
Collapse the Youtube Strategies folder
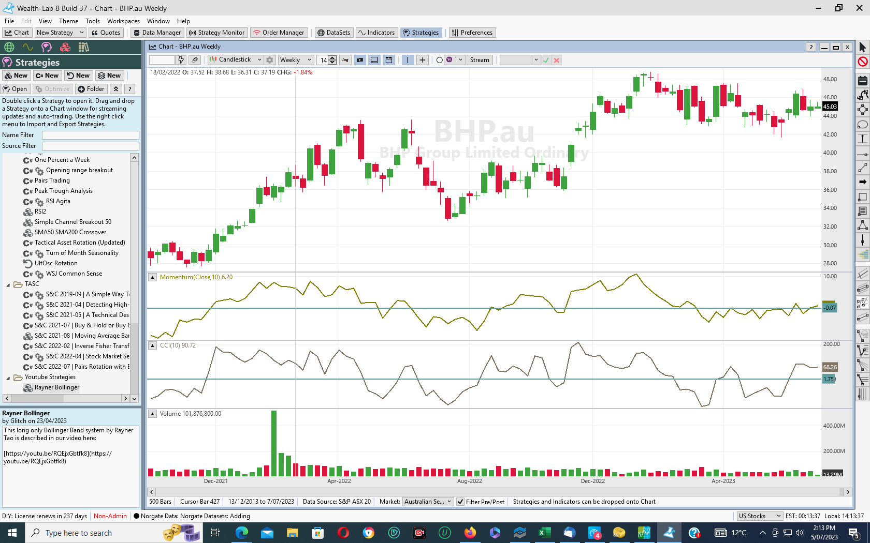coord(8,378)
